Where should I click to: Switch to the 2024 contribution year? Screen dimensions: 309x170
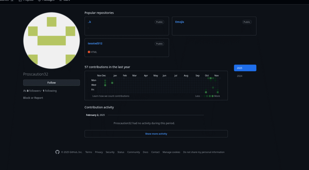point(240,76)
